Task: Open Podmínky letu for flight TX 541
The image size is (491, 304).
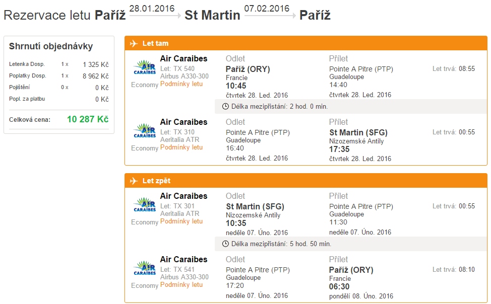Action: click(181, 284)
